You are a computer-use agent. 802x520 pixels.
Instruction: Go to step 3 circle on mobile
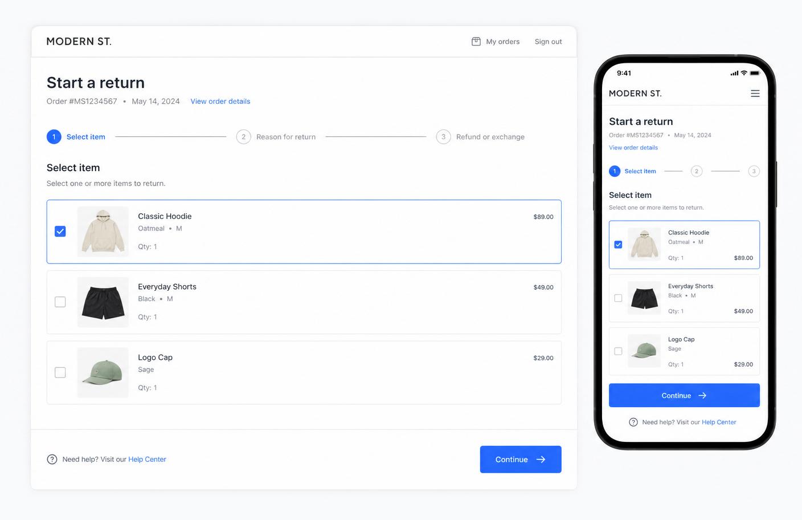click(x=754, y=171)
